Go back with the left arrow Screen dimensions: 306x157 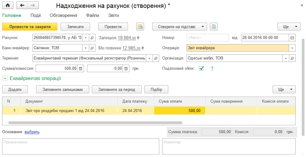click(x=22, y=5)
